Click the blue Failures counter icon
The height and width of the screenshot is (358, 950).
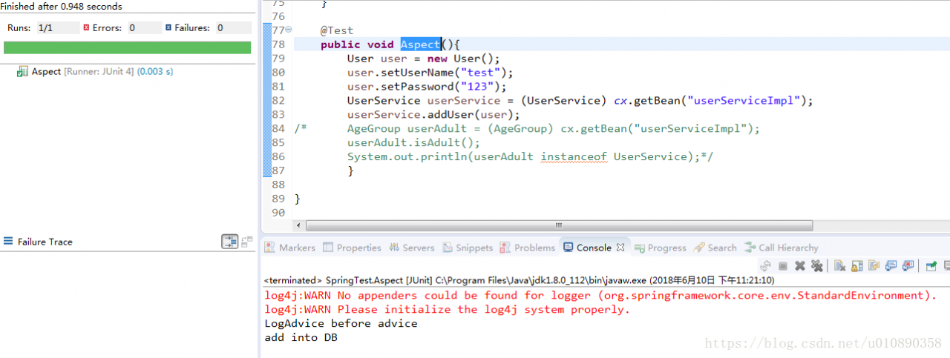pyautogui.click(x=168, y=27)
